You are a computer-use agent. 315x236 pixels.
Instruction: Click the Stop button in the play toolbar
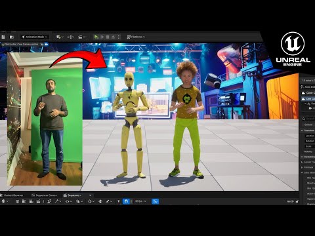click(x=108, y=37)
